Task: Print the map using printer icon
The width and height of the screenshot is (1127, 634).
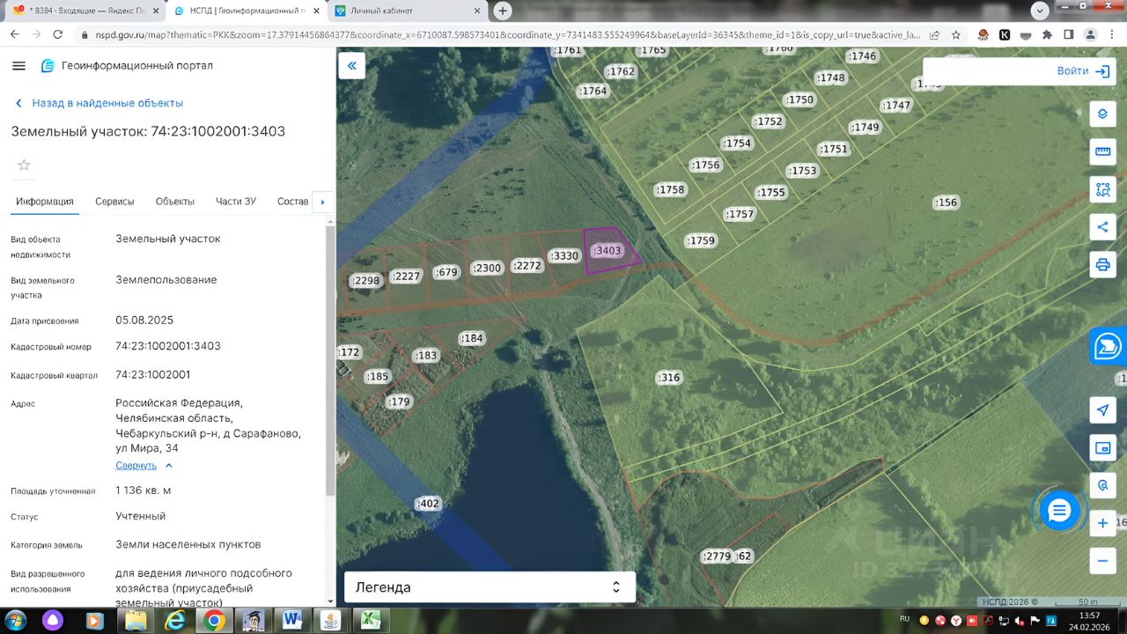Action: [x=1102, y=264]
